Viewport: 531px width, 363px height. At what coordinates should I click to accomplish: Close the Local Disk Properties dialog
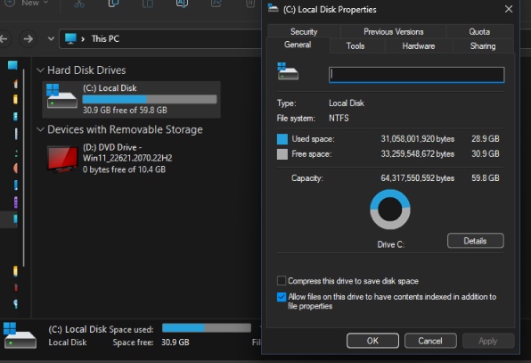tap(509, 9)
